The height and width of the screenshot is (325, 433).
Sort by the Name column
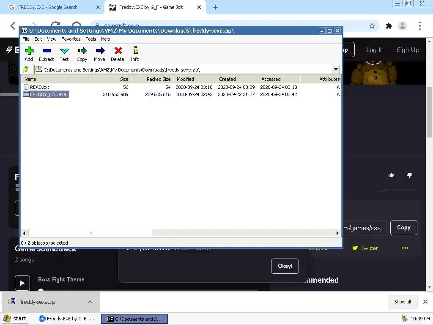click(x=55, y=79)
